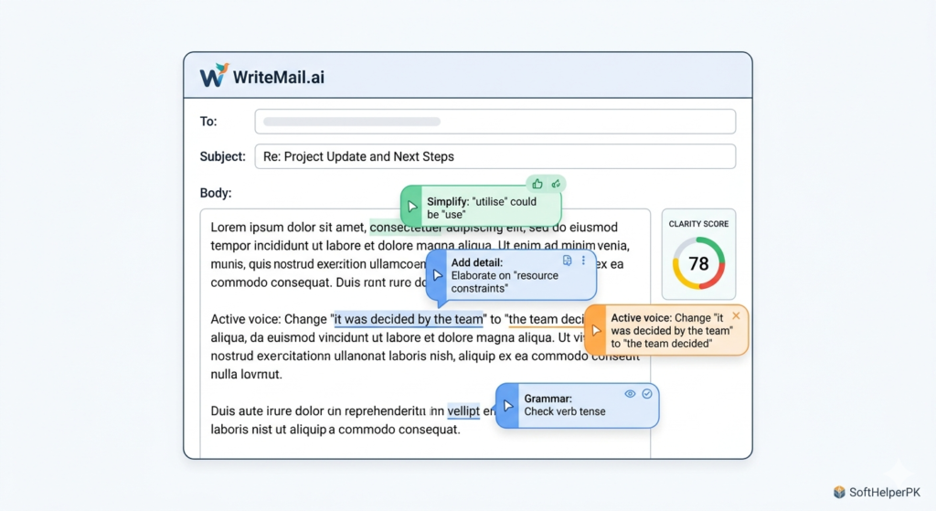
Task: Click the Simplify suggestion text
Action: point(481,208)
